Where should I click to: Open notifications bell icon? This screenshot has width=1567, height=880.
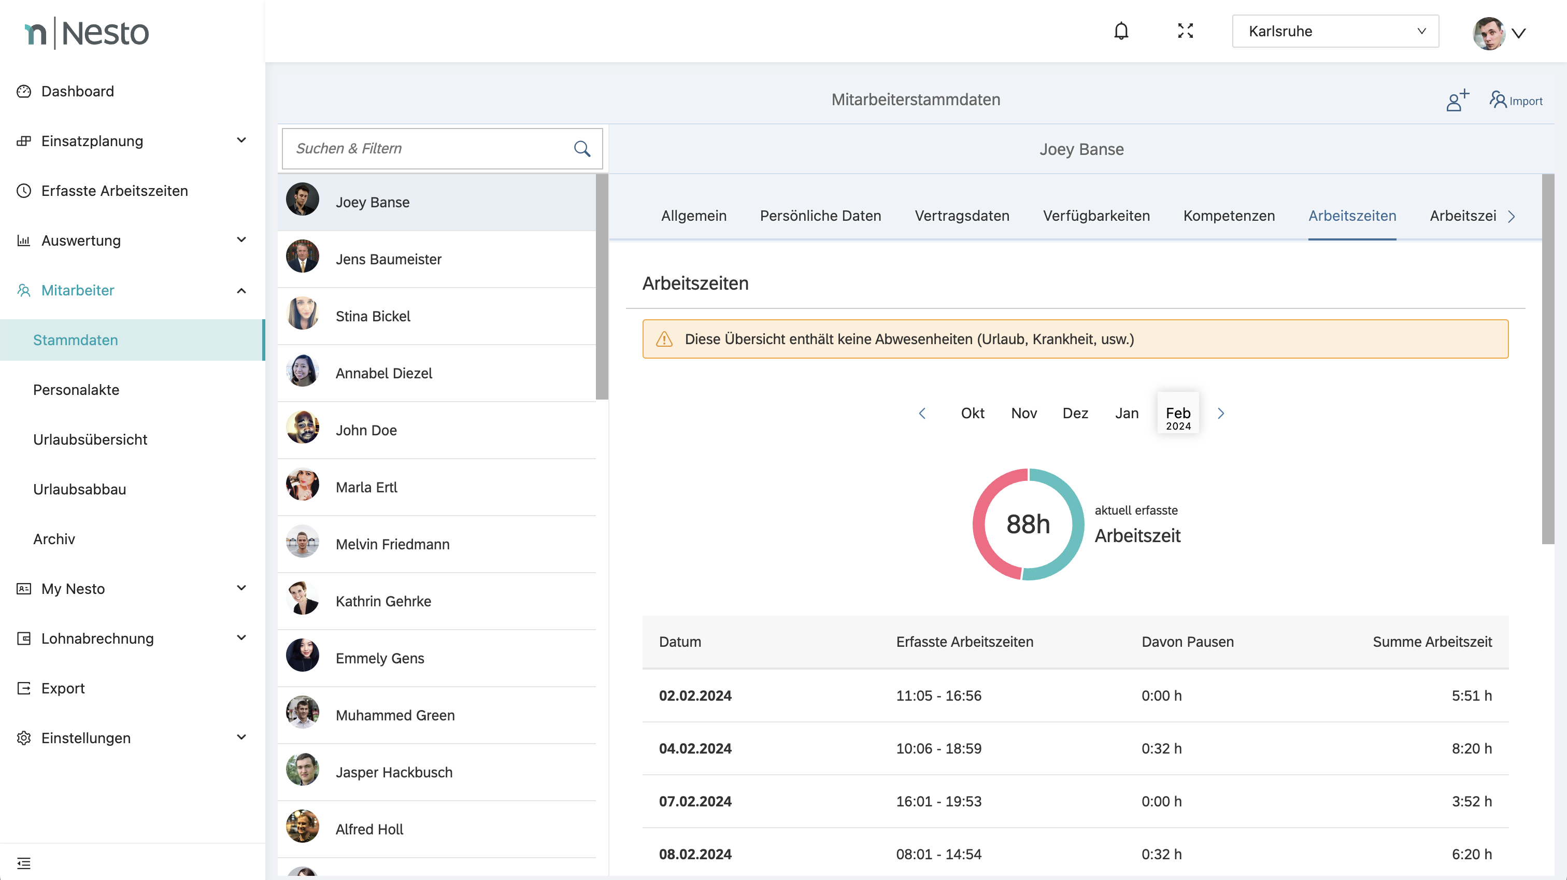(1120, 31)
